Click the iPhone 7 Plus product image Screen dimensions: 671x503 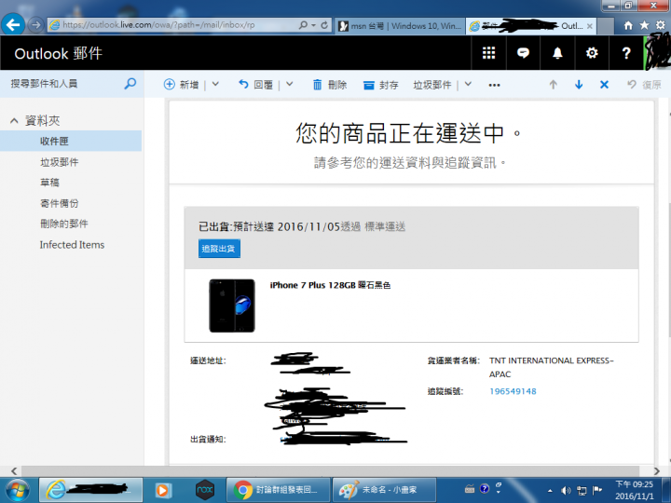232,306
